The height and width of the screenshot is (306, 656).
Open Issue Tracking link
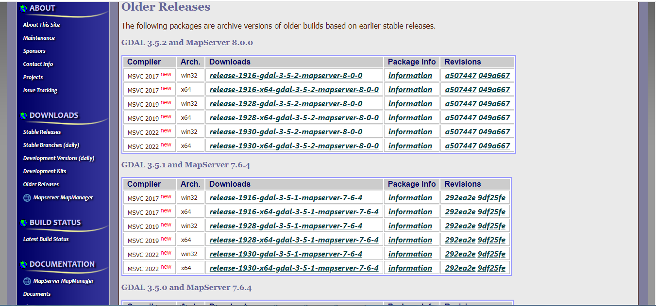click(x=40, y=90)
